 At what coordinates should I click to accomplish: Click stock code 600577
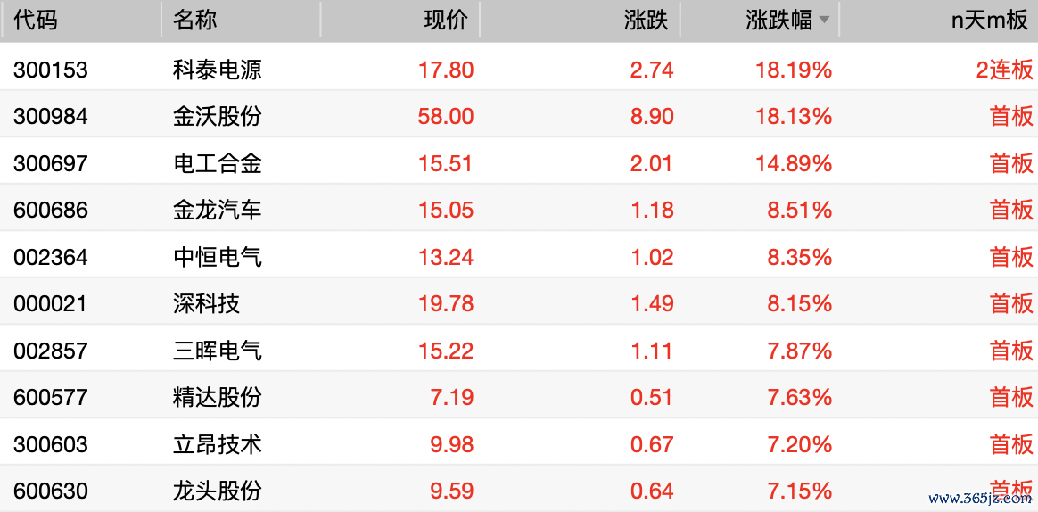coord(50,398)
